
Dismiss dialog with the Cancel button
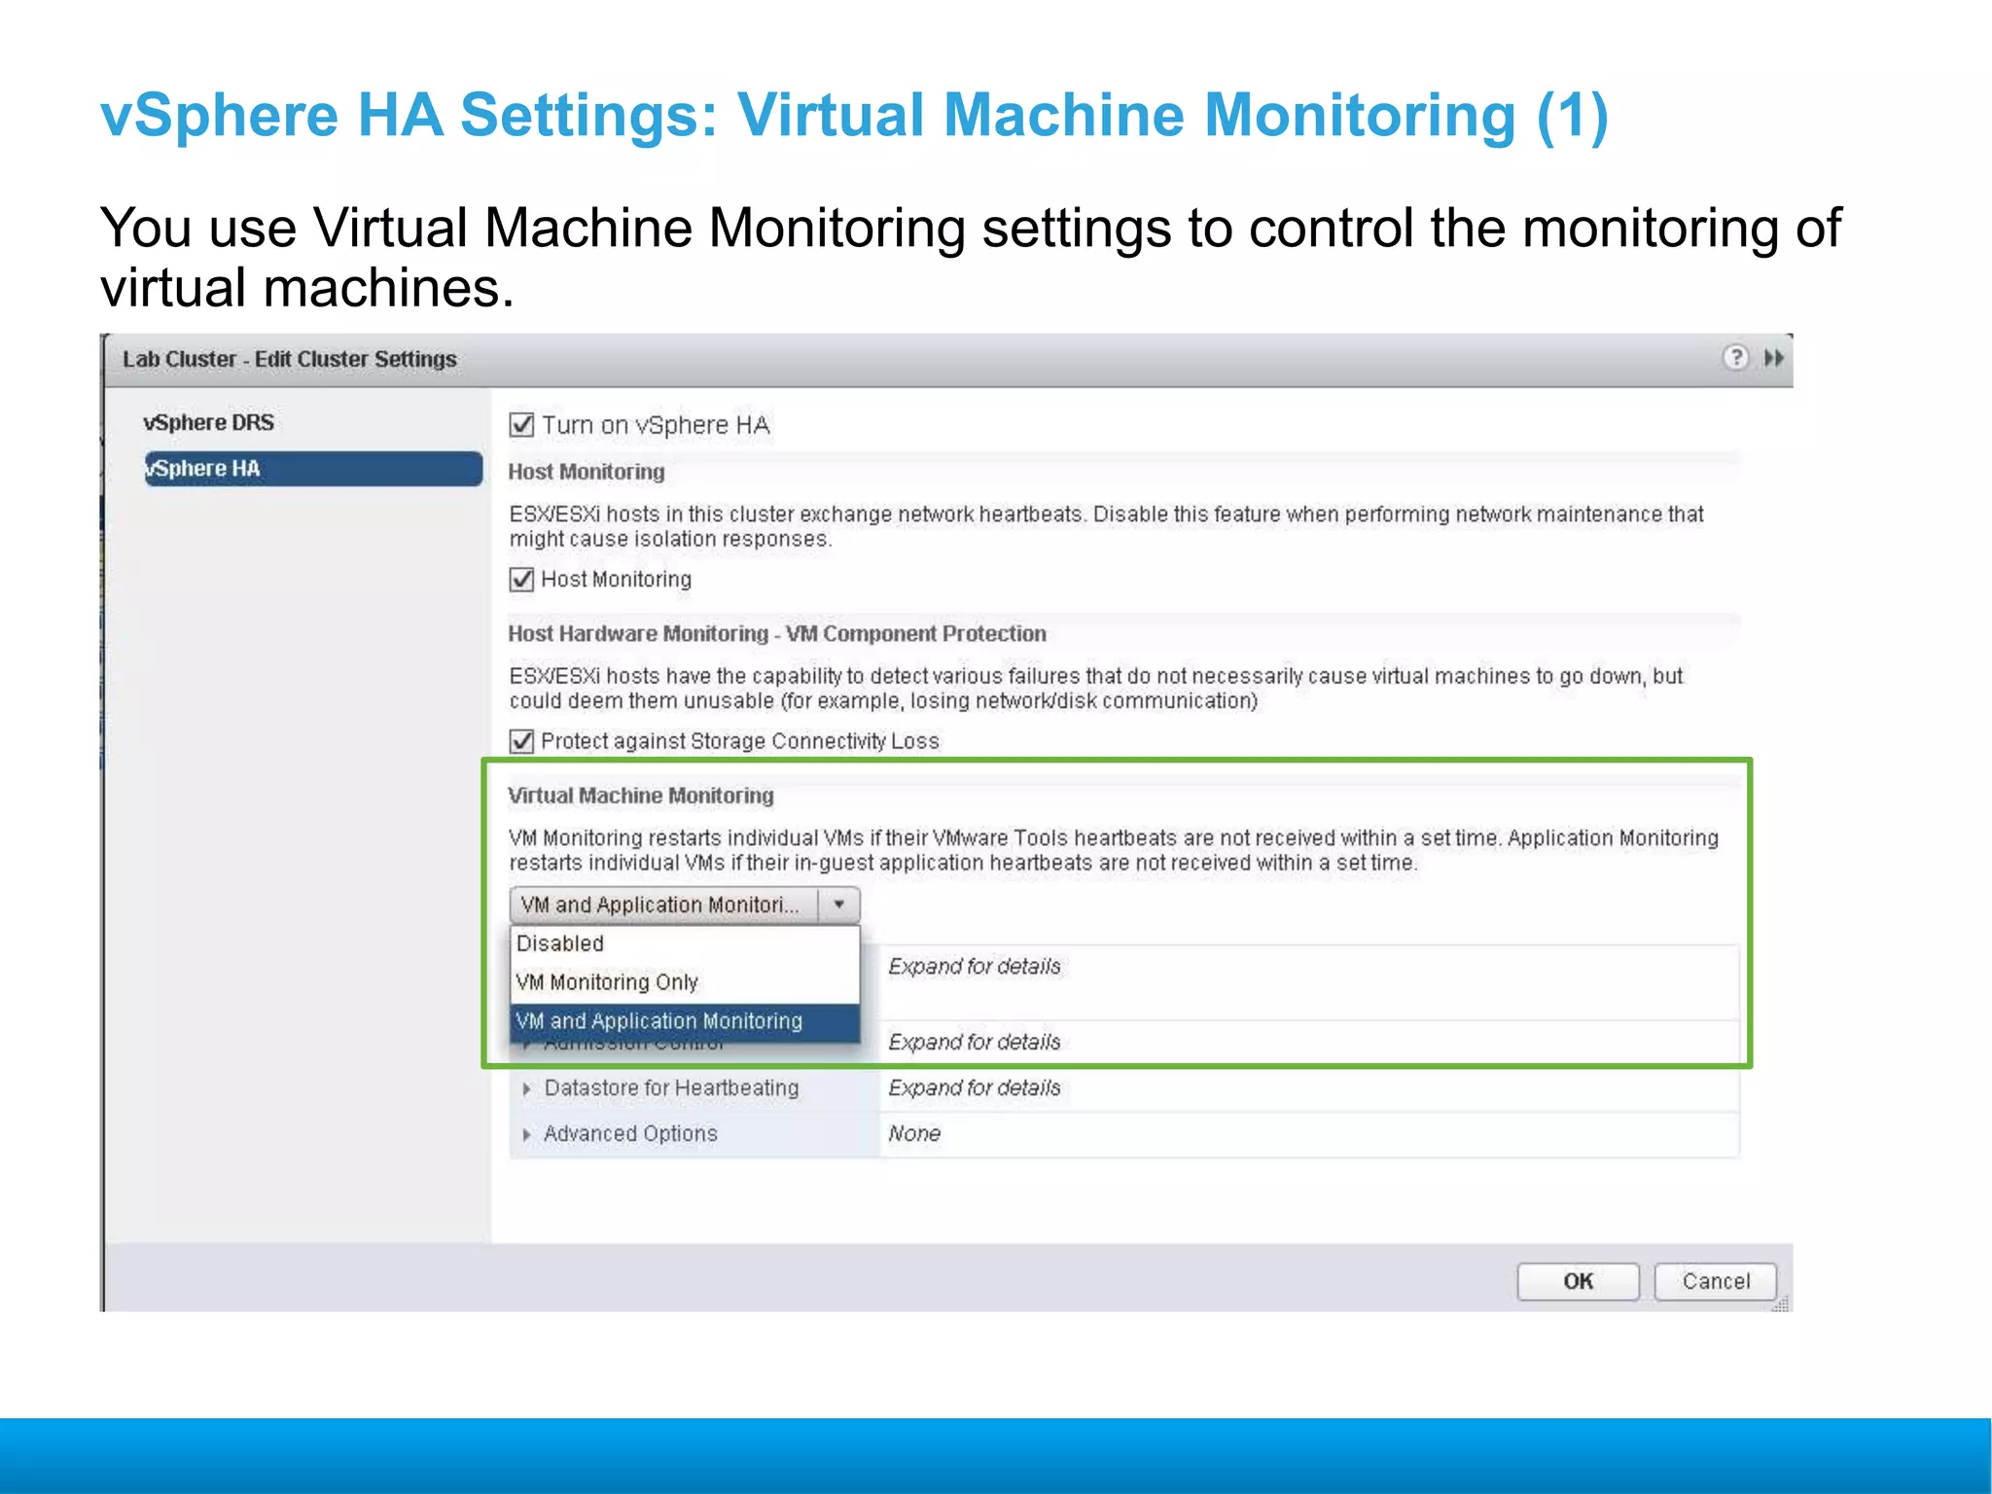pos(1716,1282)
